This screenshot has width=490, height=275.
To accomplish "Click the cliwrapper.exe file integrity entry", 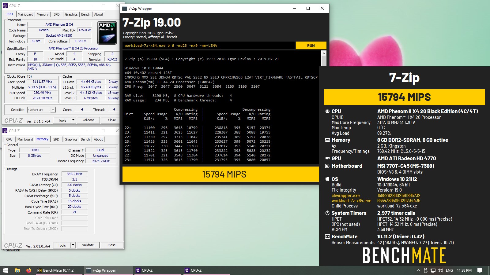I will point(346,196).
